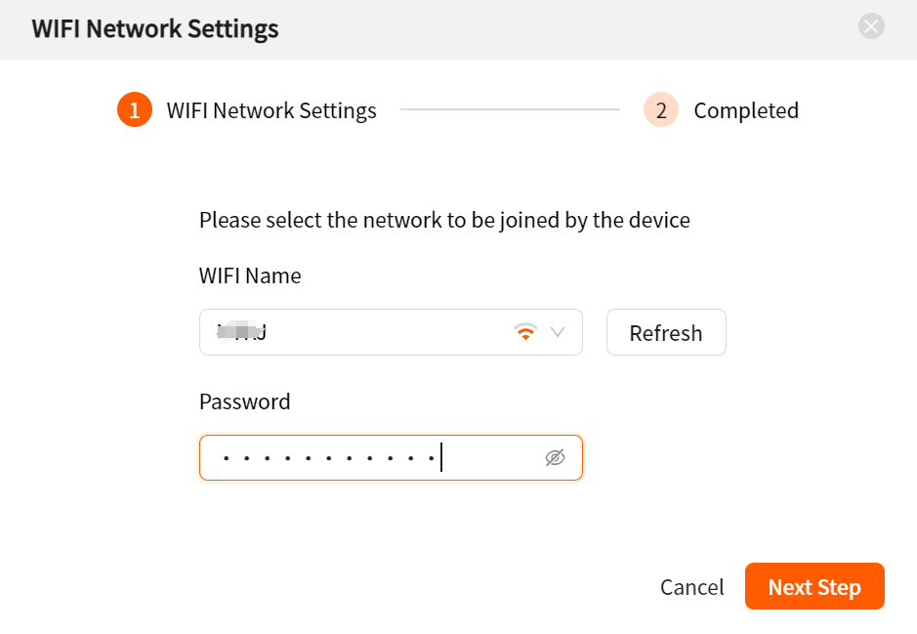Cancel the WiFi network setup
Viewport: 917px width, 634px height.
coord(691,587)
